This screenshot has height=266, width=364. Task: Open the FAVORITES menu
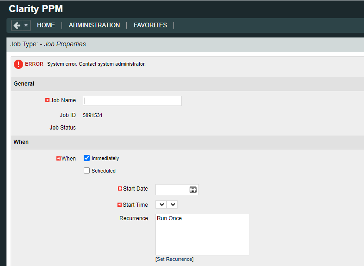tap(150, 25)
